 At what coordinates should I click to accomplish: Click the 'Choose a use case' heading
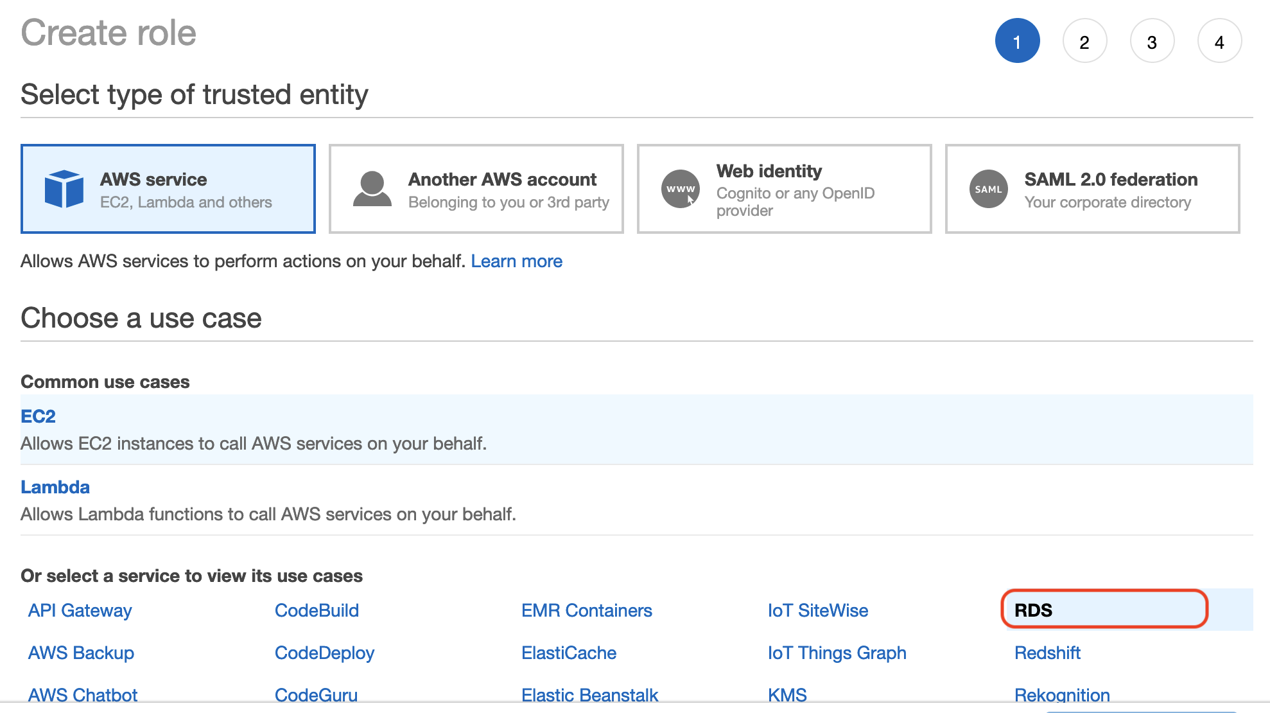[141, 318]
